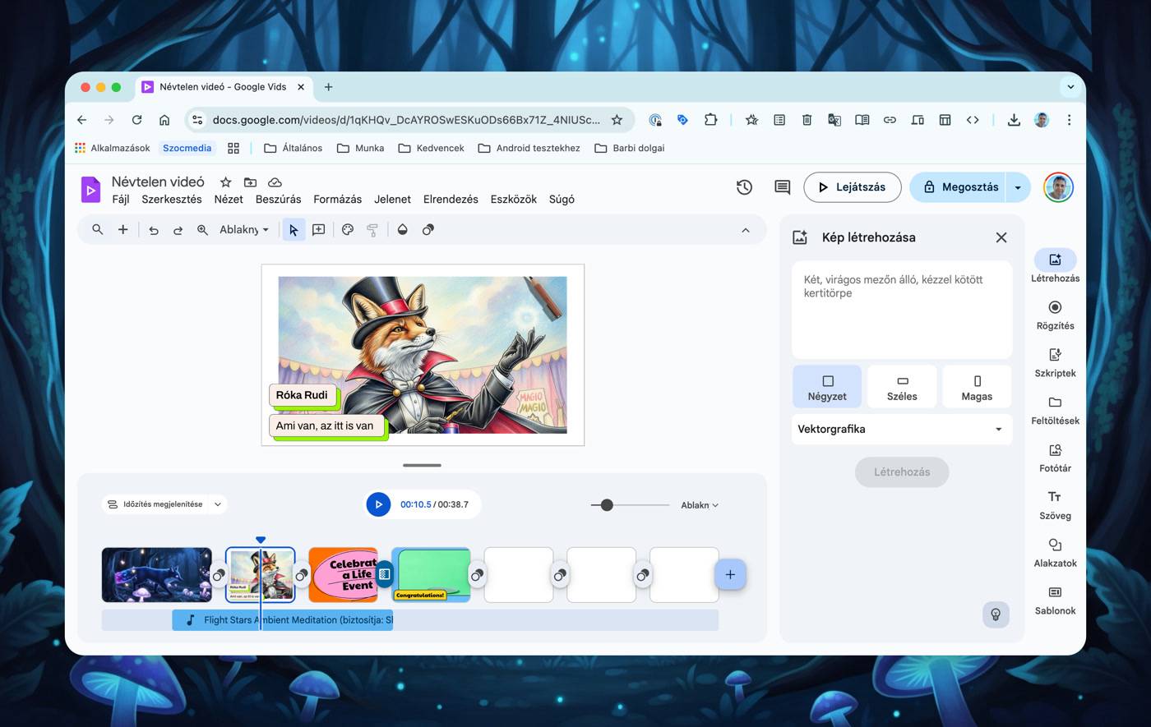Screen dimensions: 1151x727
Task: Play the timeline with the blue play button
Action: [378, 504]
